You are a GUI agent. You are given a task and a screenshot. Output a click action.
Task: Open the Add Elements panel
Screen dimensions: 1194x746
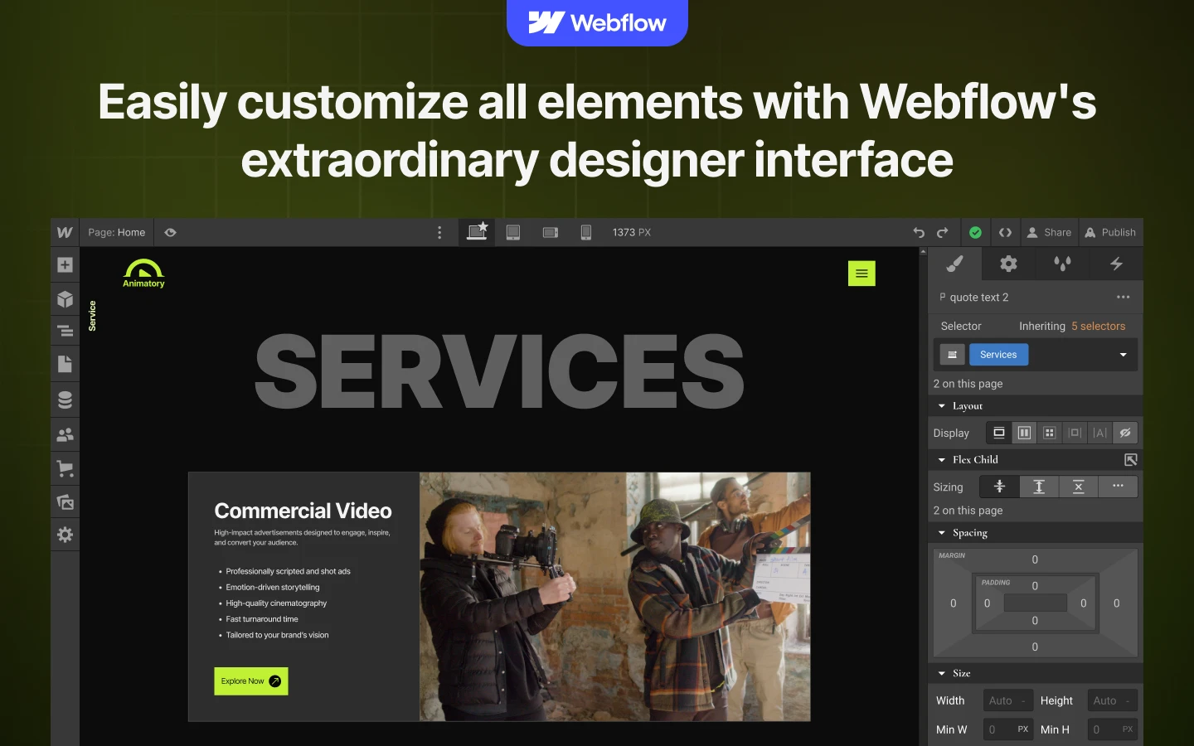click(66, 265)
